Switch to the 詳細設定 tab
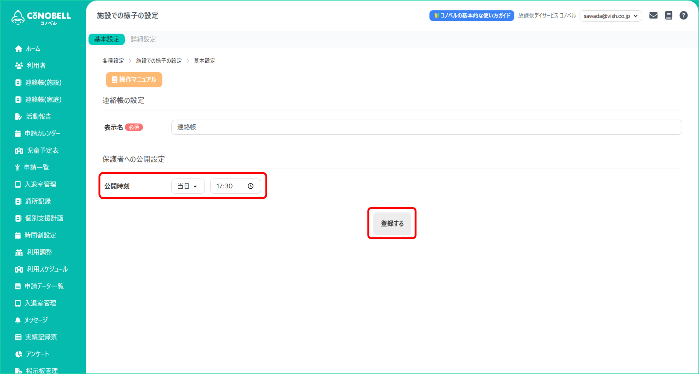 tap(143, 39)
